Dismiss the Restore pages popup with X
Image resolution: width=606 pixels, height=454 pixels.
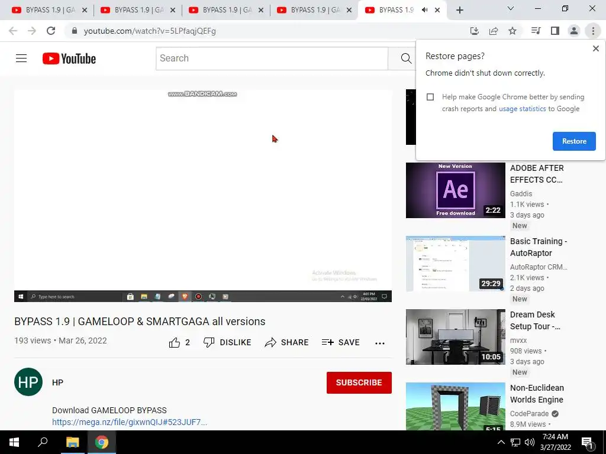pos(595,48)
